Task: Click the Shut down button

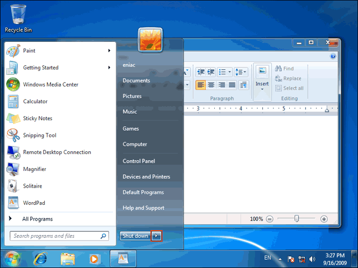Action: [135, 236]
